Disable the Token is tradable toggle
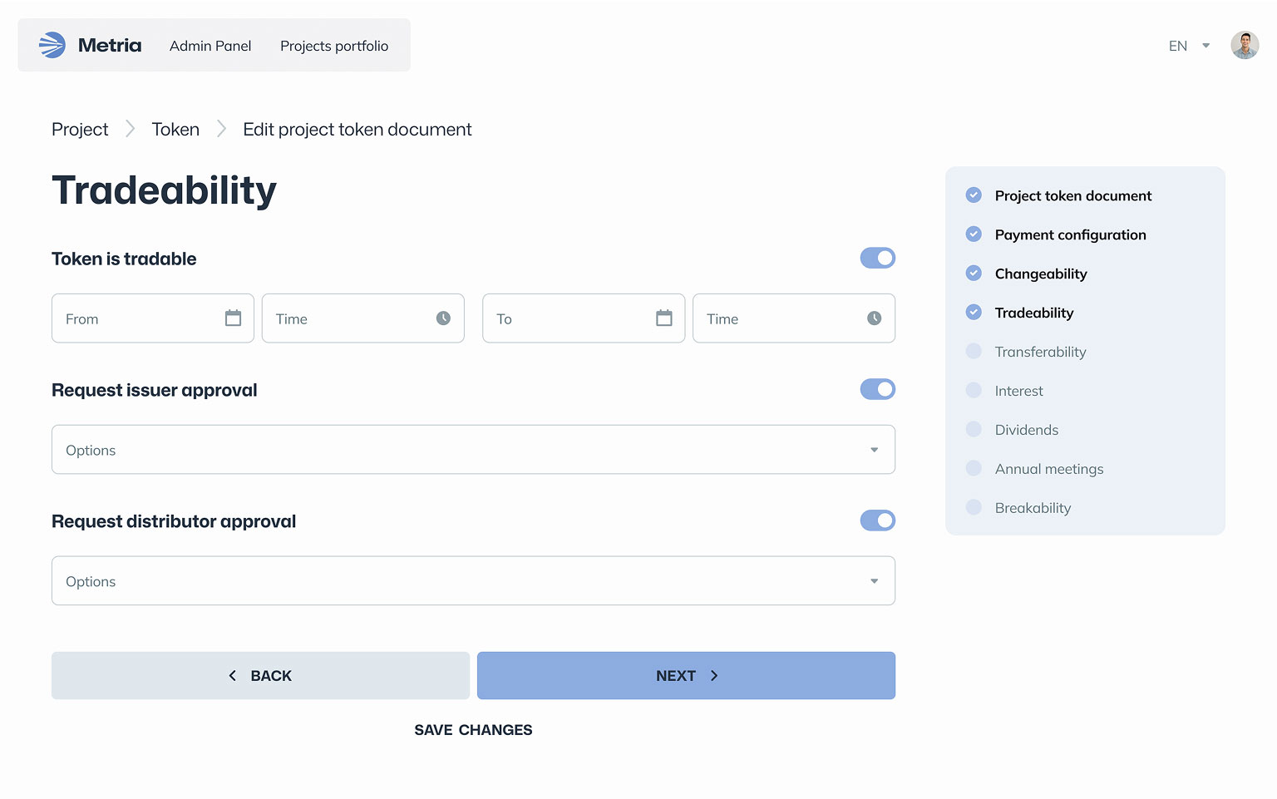Screen dimensions: 1277x799 (x=877, y=259)
